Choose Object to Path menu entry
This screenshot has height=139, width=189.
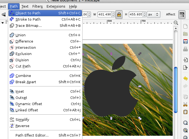(45, 13)
